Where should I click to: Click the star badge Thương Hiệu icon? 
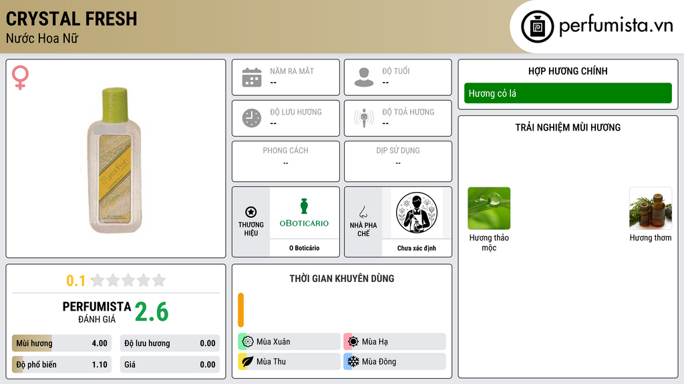pos(251,212)
